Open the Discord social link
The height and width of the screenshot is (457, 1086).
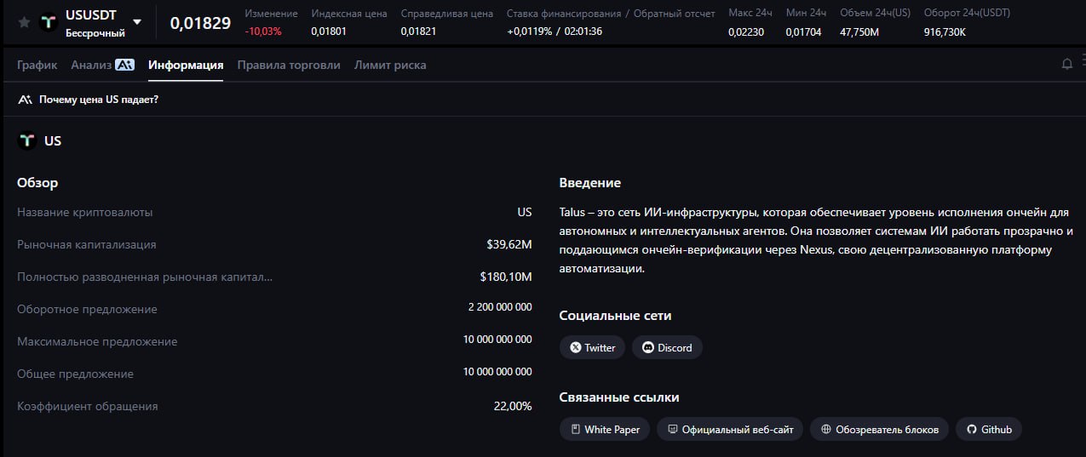point(667,347)
